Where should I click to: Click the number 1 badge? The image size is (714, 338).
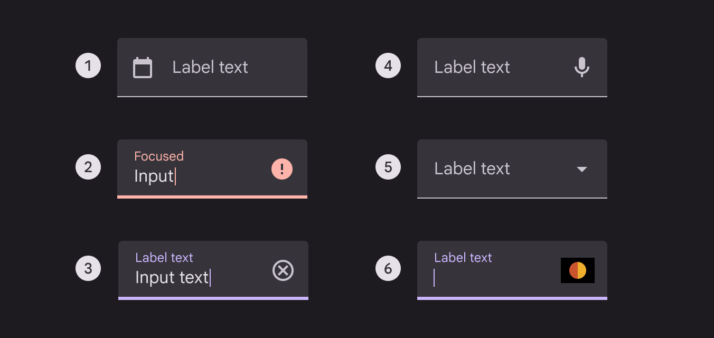click(x=88, y=66)
